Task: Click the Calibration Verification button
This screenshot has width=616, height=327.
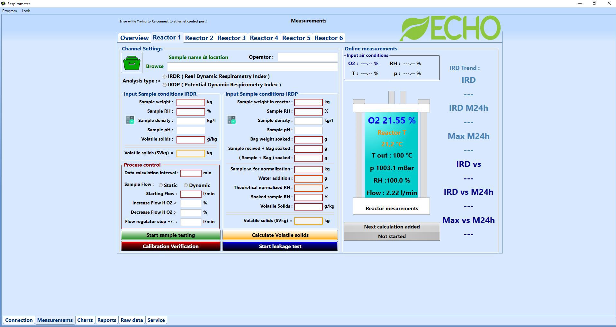Action: tap(170, 246)
